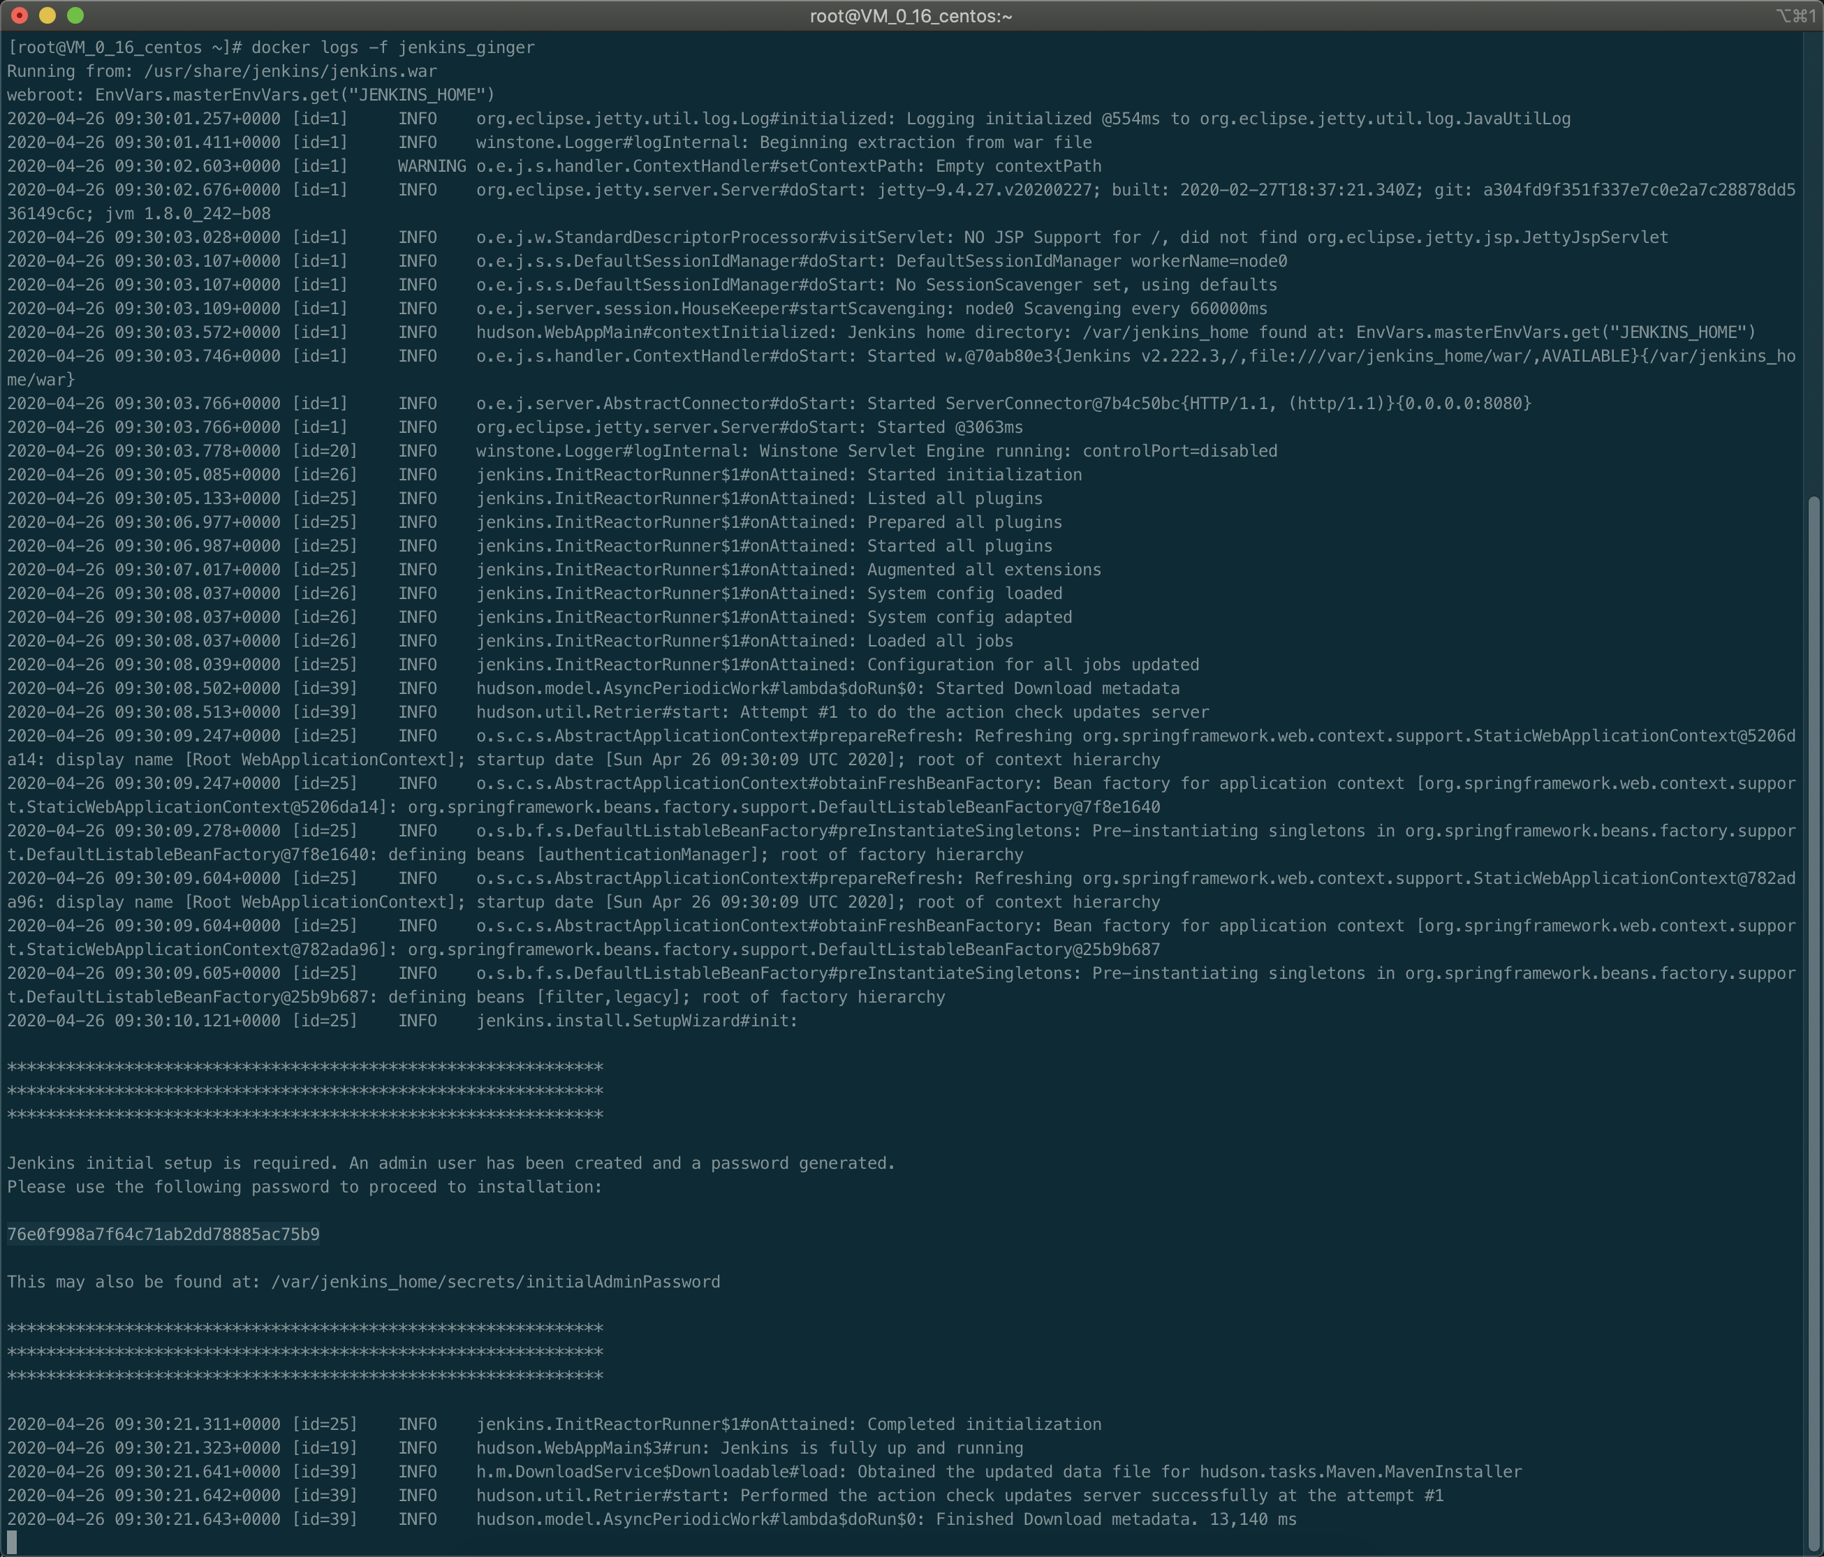Click the yellow minimize window button
This screenshot has height=1557, width=1824.
coord(47,15)
